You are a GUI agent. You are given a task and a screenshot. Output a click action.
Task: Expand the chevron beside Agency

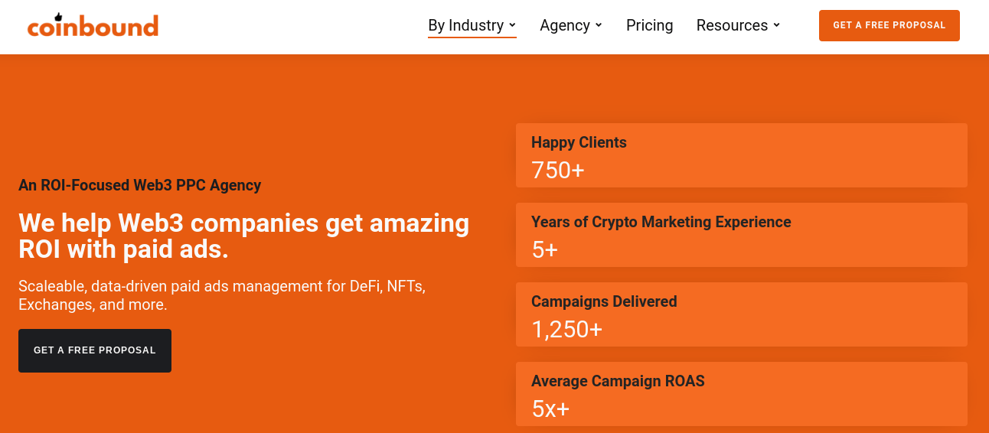coord(599,25)
